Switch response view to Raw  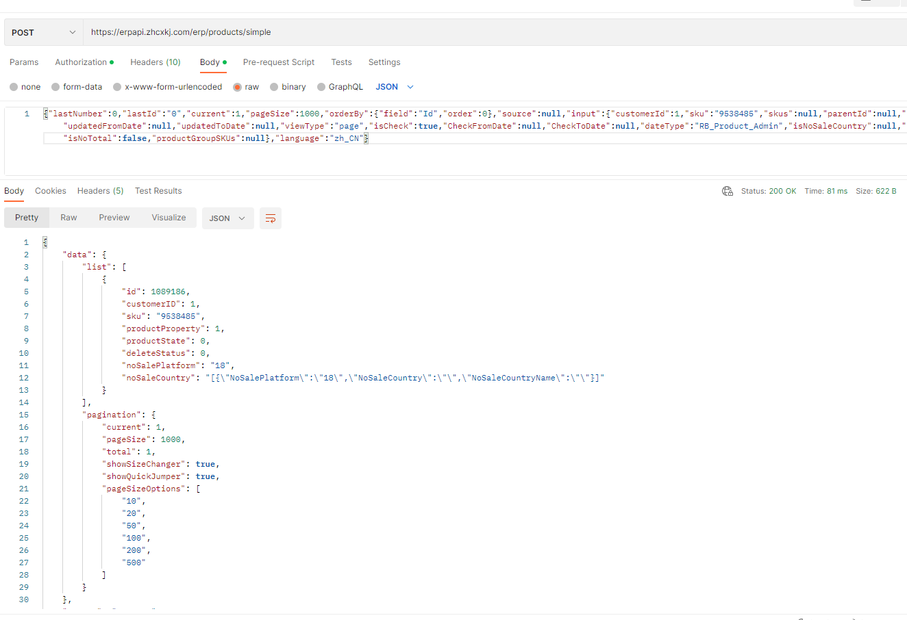(x=69, y=218)
